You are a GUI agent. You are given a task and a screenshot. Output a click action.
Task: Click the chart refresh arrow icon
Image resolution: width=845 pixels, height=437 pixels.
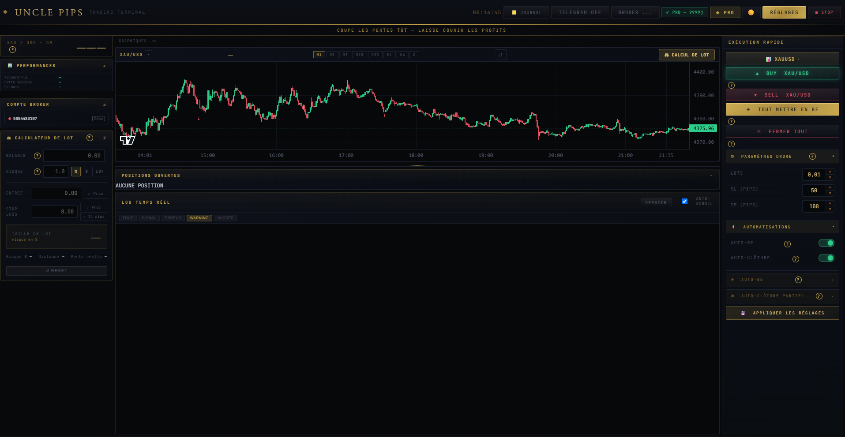500,55
